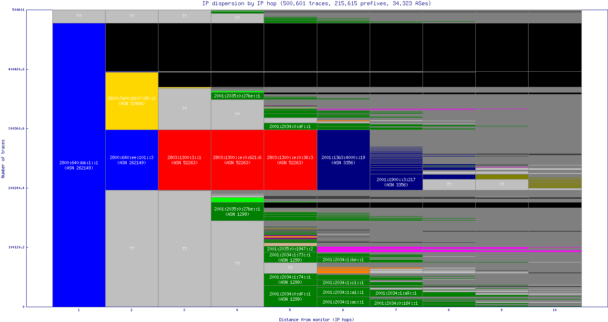
Task: Click the '??' block below upper 2001:2035:0:27be::1
Action: pos(237,115)
